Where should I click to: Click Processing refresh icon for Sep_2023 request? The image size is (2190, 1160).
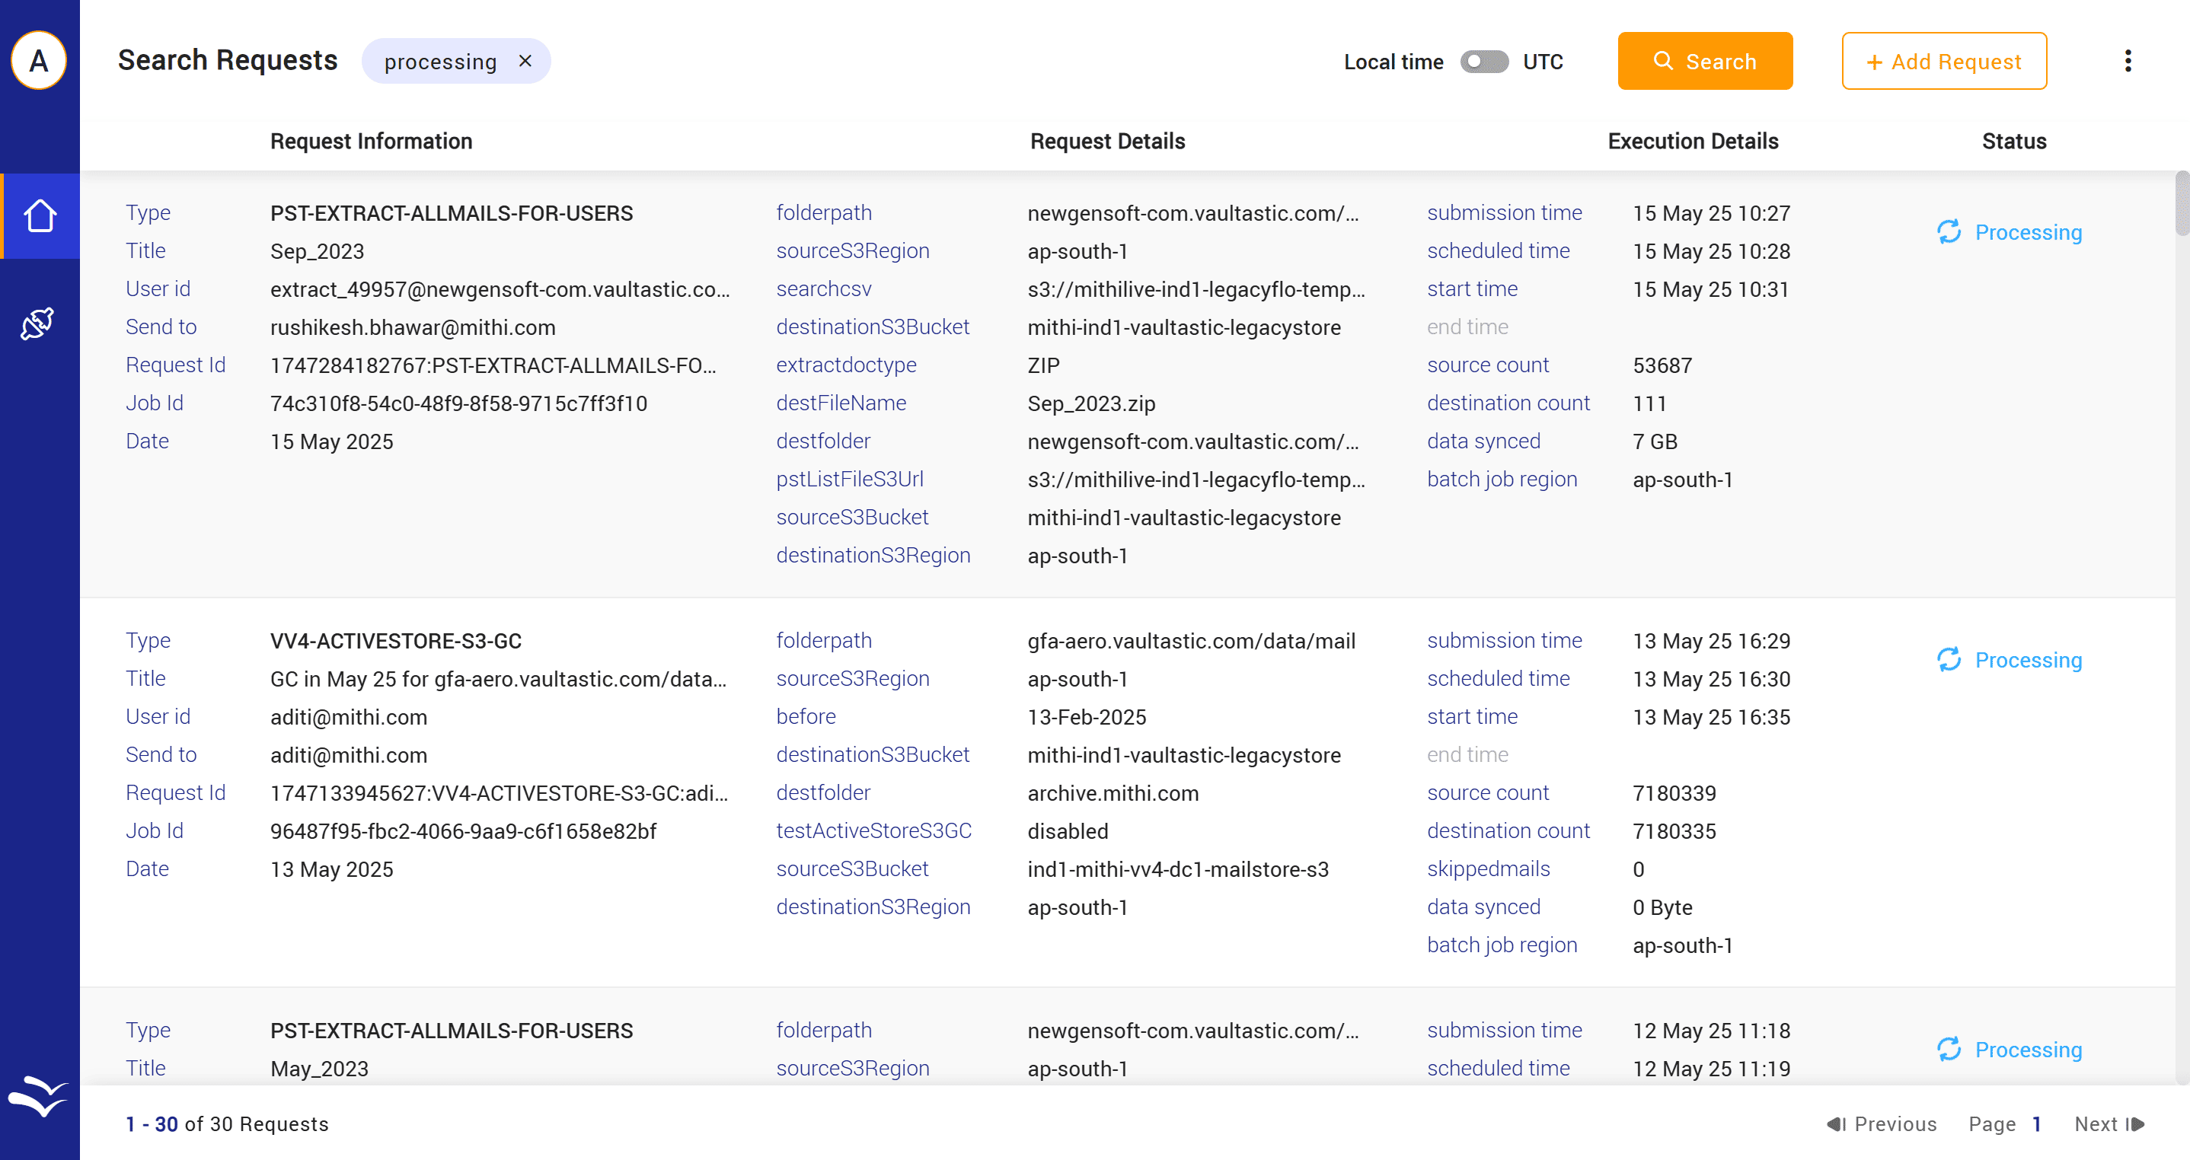tap(1949, 232)
